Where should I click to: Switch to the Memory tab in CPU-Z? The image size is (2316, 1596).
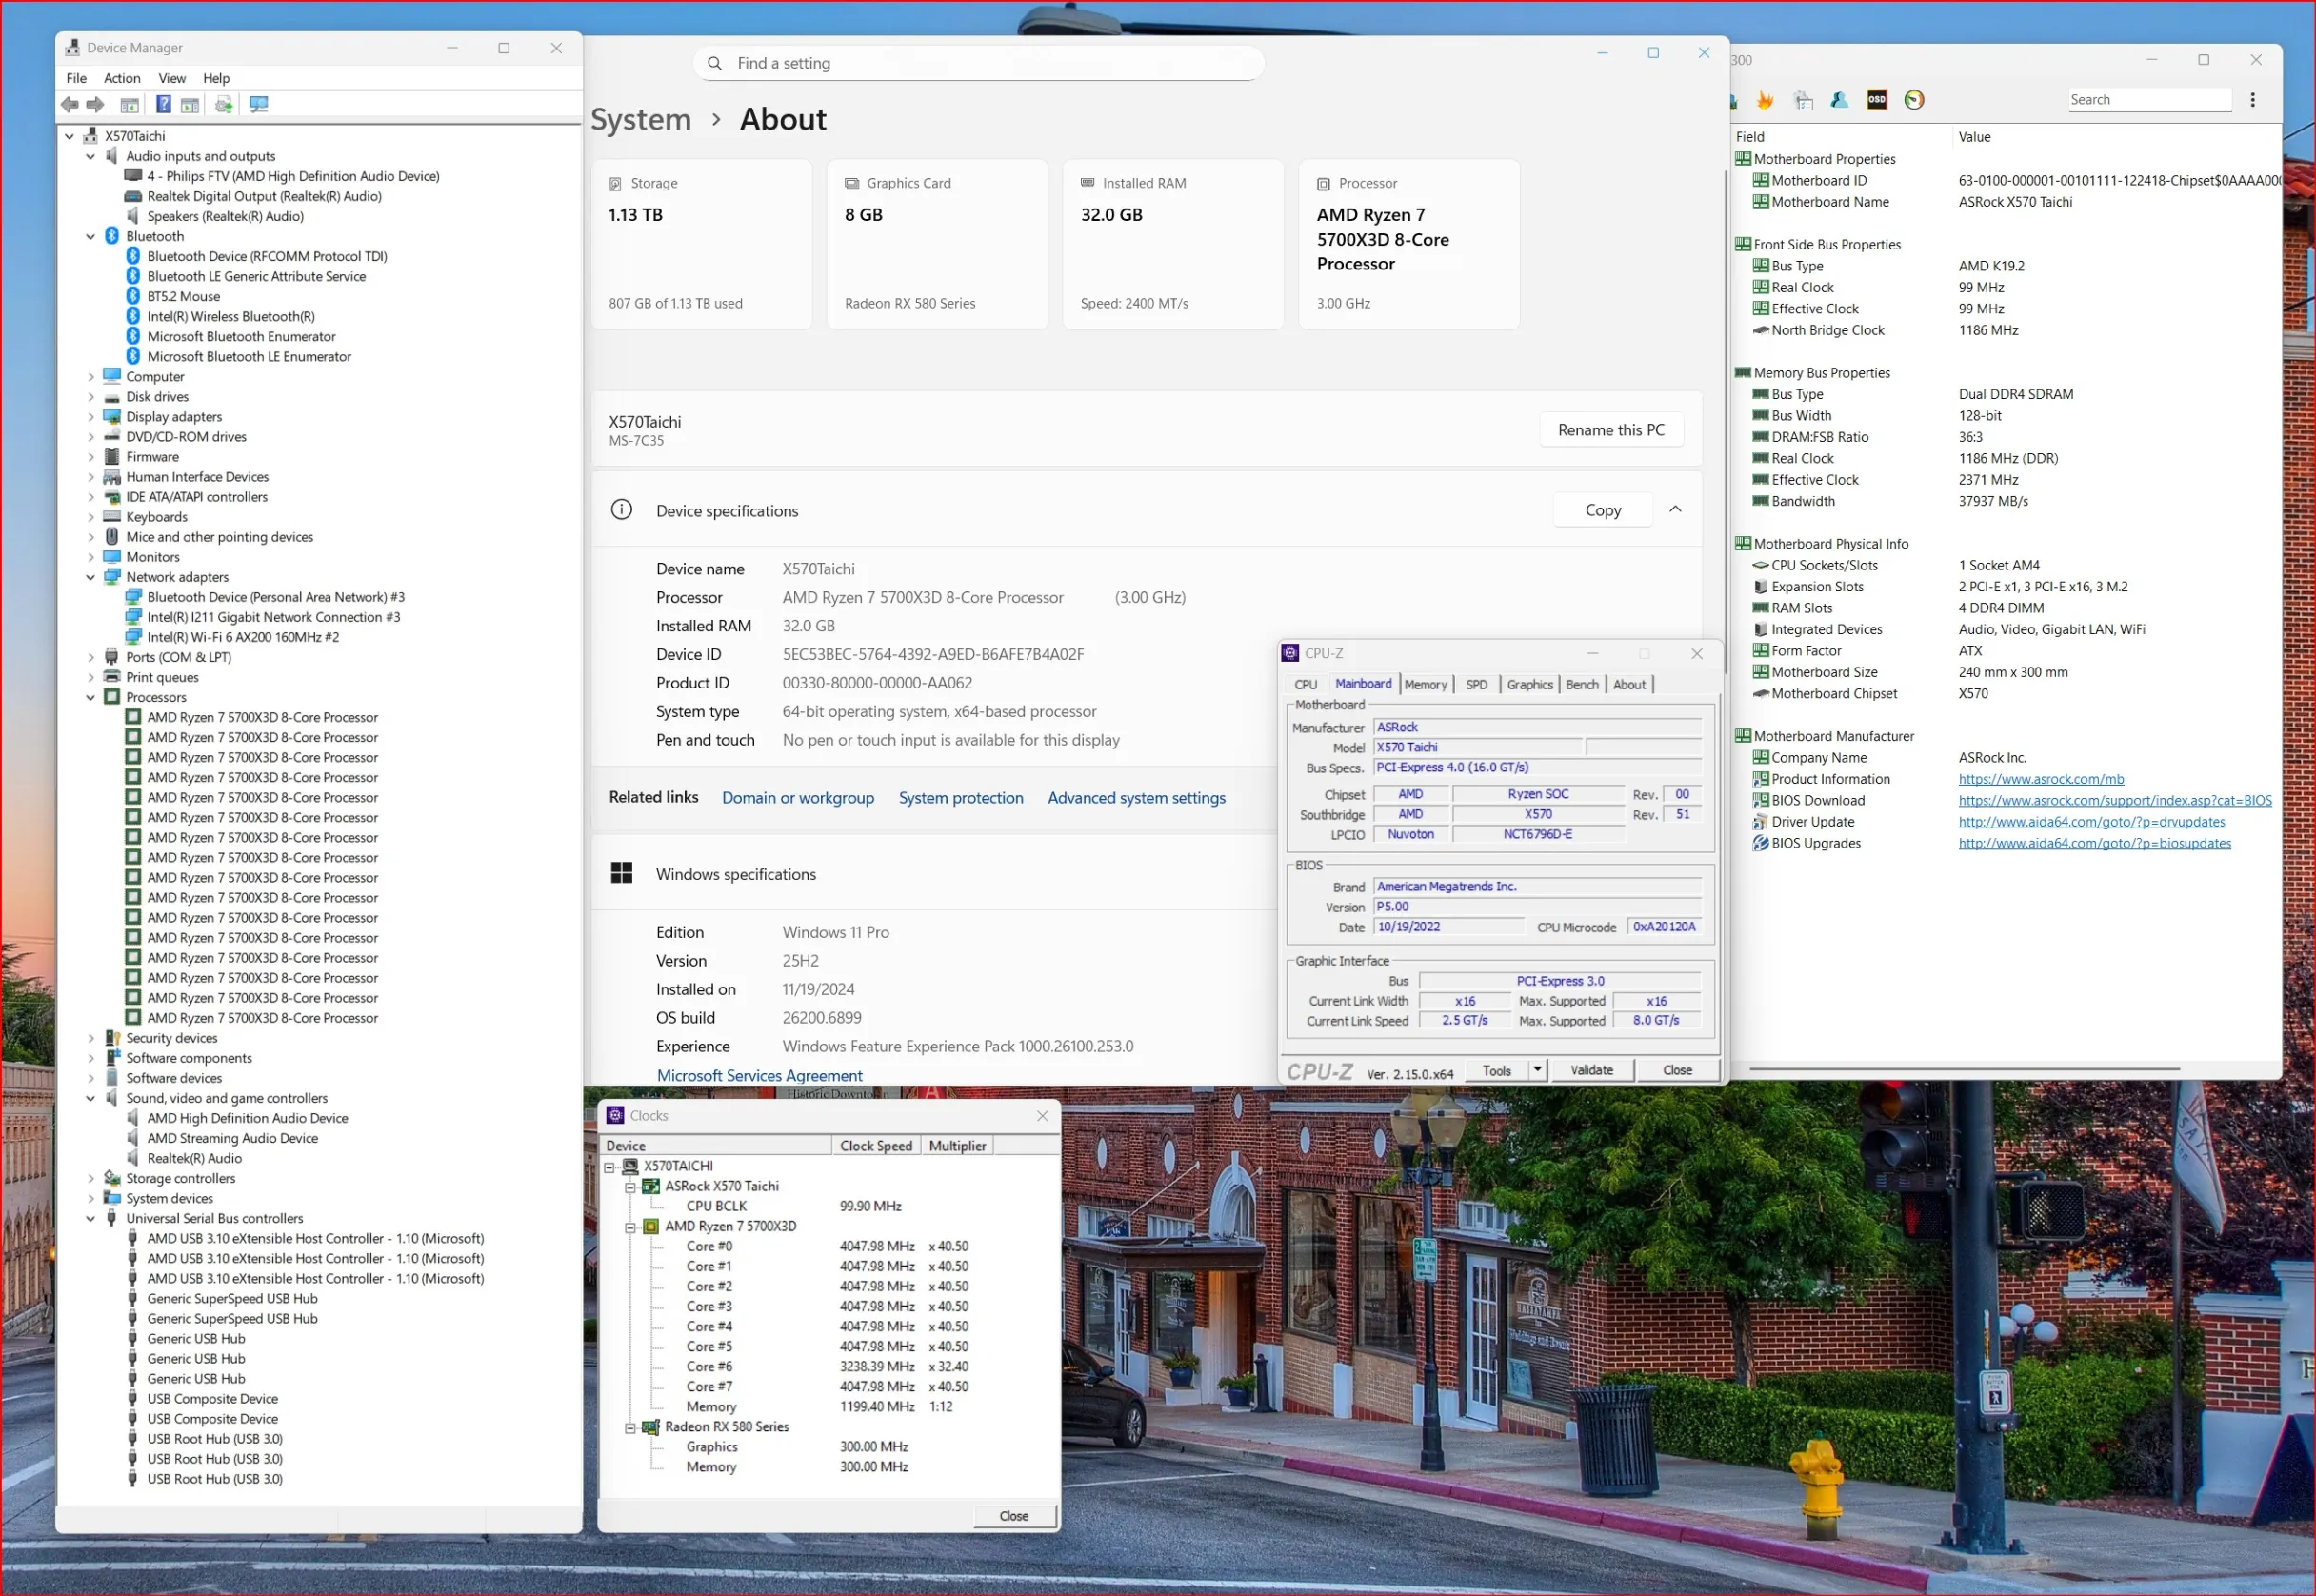click(x=1425, y=684)
